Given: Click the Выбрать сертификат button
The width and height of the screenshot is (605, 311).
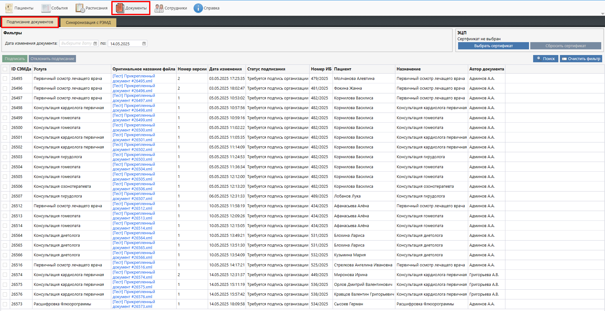Looking at the screenshot, I should tap(493, 46).
